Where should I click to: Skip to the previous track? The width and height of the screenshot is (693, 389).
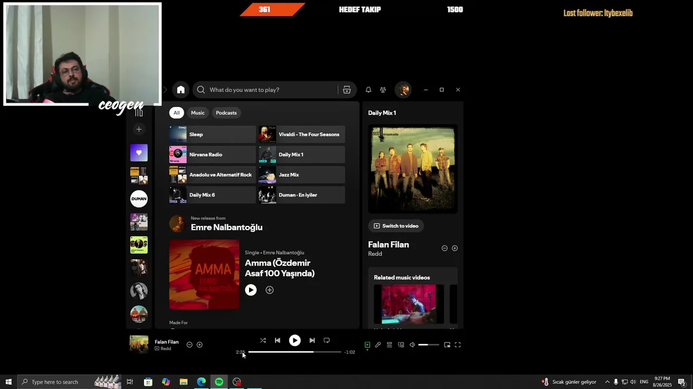coord(278,340)
